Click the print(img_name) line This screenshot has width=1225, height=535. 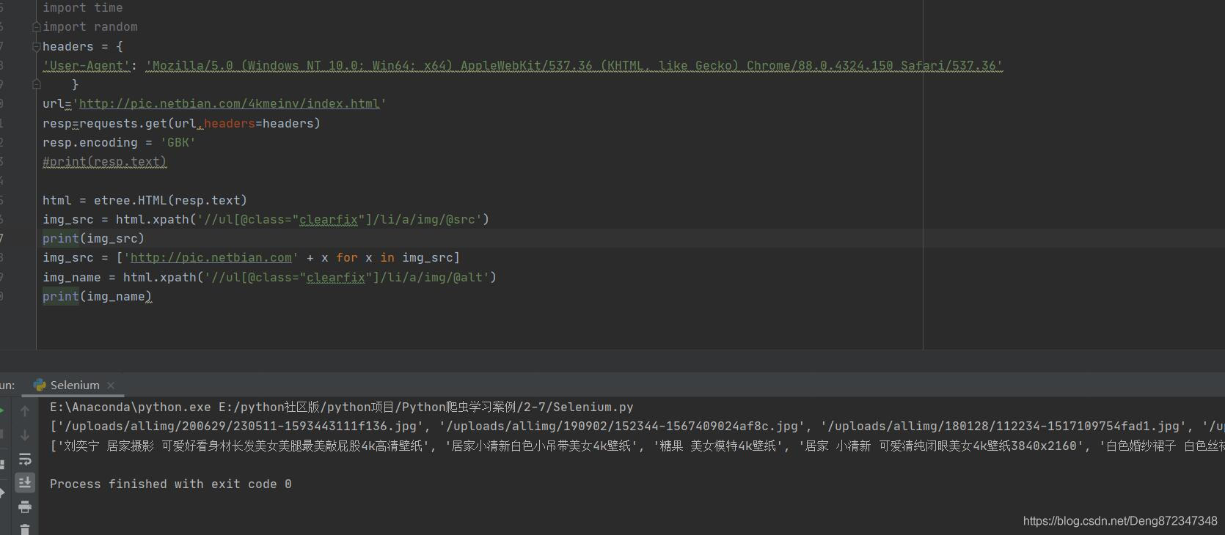98,296
